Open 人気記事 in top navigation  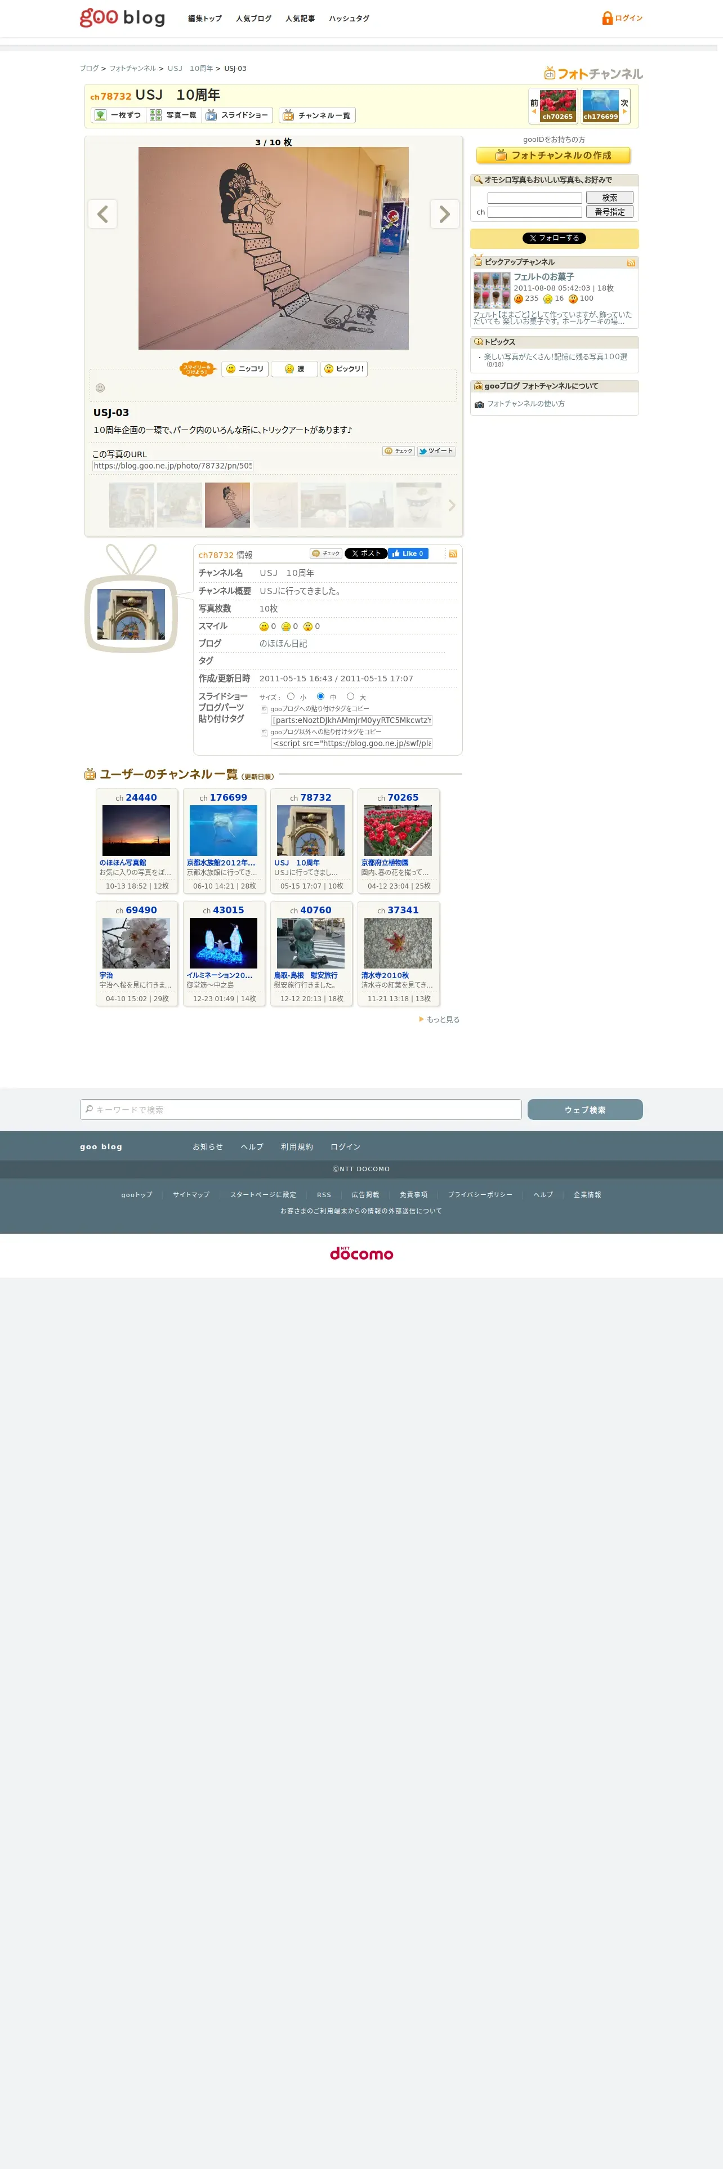300,19
